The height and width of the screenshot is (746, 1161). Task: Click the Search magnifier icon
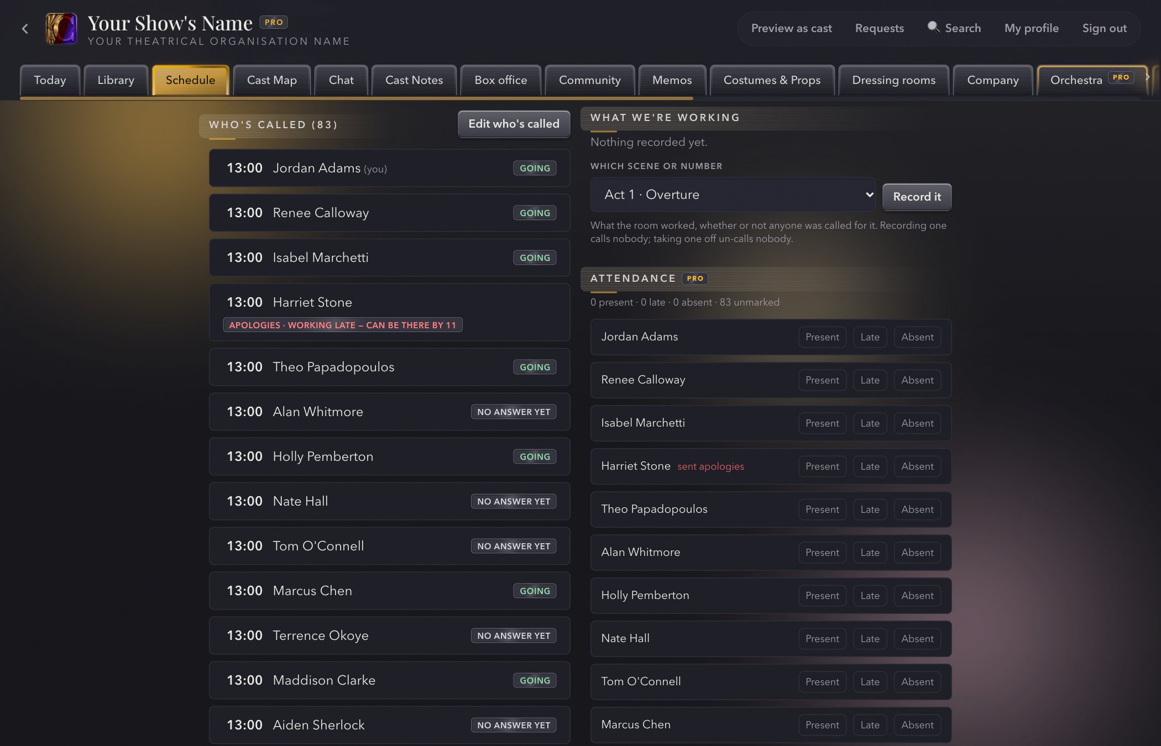point(933,27)
